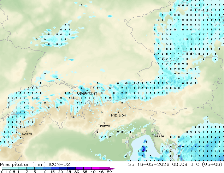Click the date '16-05-2026' text
Screen dimensions: 224x173
[153, 165]
